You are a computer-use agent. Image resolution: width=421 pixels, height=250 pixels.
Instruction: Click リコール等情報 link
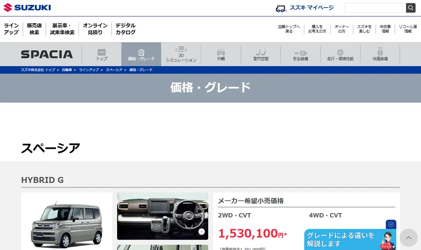point(408,29)
